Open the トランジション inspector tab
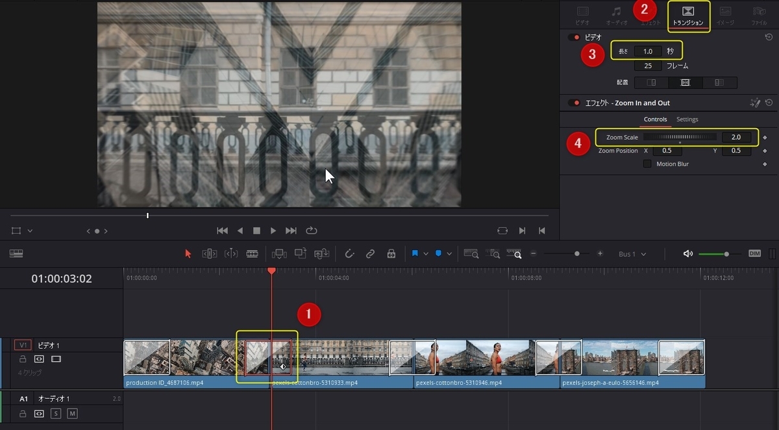 tap(688, 16)
